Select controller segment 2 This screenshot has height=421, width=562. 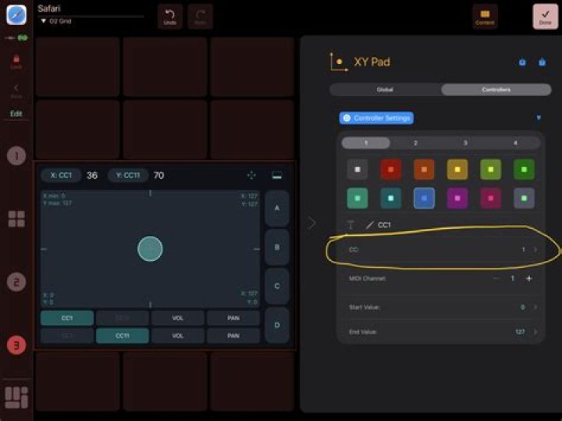(x=415, y=143)
